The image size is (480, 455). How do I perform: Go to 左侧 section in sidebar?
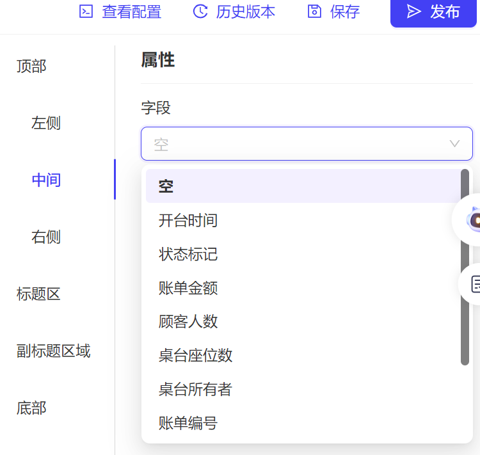click(46, 123)
